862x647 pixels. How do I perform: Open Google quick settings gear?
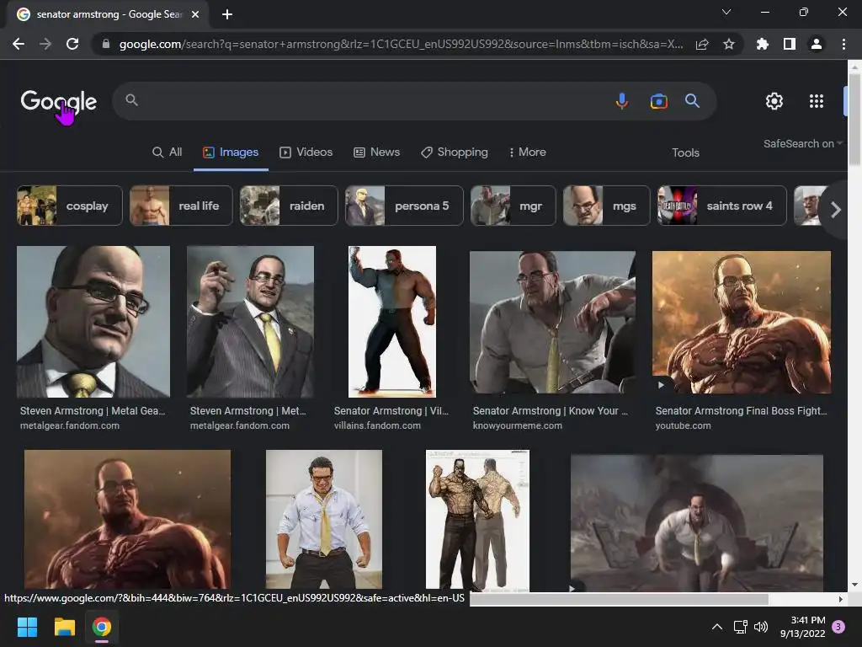pos(774,101)
